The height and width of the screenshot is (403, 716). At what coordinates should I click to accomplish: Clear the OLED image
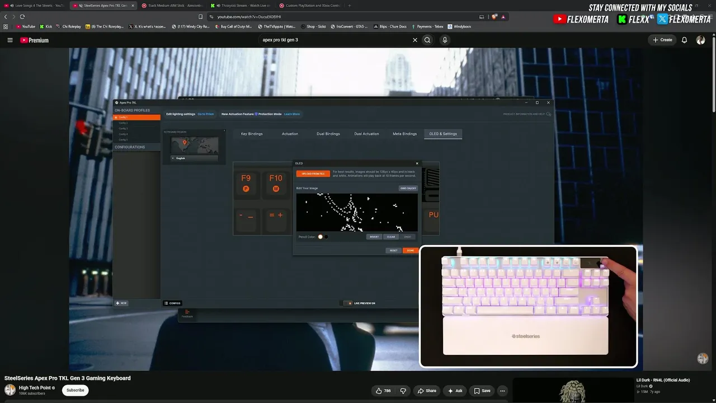pyautogui.click(x=391, y=237)
